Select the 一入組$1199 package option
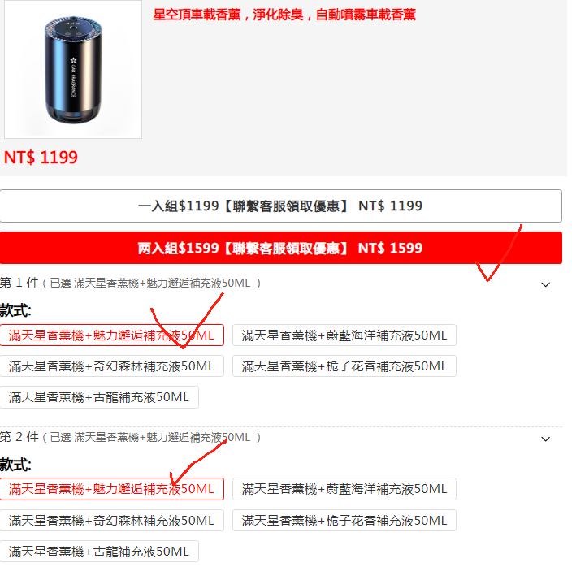 (x=281, y=206)
